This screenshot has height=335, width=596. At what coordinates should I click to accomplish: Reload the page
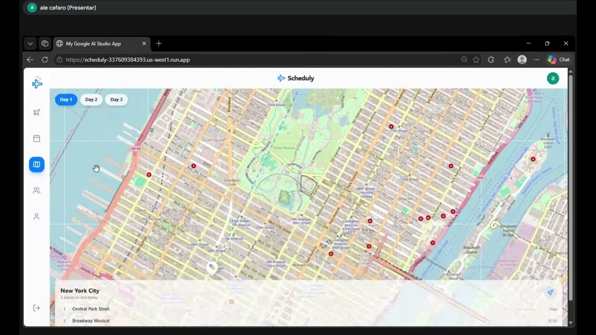click(x=45, y=60)
